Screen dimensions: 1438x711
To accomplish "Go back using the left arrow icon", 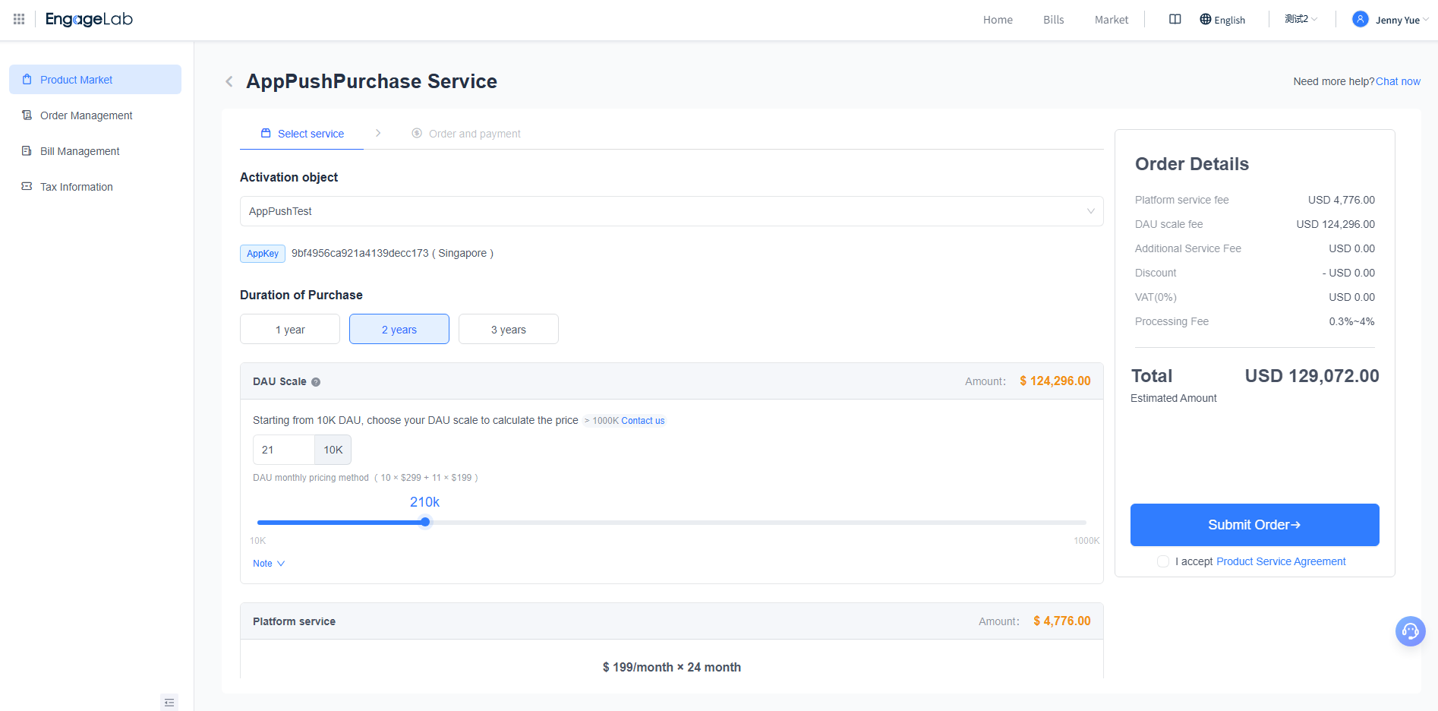I will [x=229, y=81].
